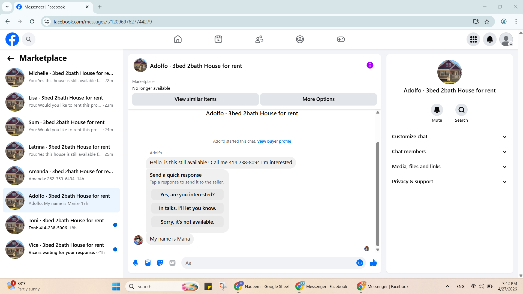Open the Windows Start menu
Screen dimensions: 523x294
[116, 286]
